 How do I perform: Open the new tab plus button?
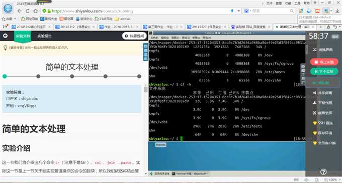[321, 27]
